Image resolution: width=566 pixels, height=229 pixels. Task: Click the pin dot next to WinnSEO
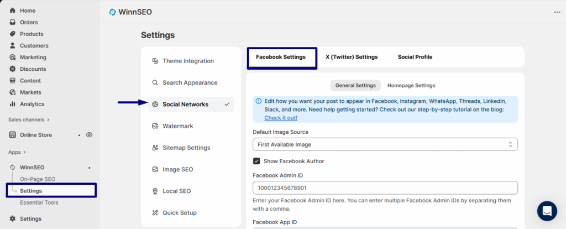point(89,168)
